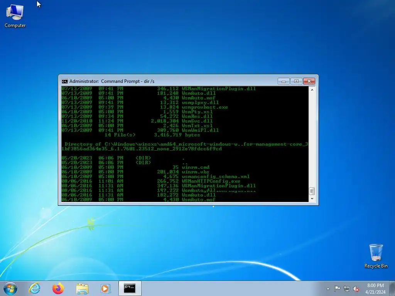Viewport: 395px width, 296px height.
Task: Click the wsmprovhost.exe file name
Action: pyautogui.click(x=205, y=107)
